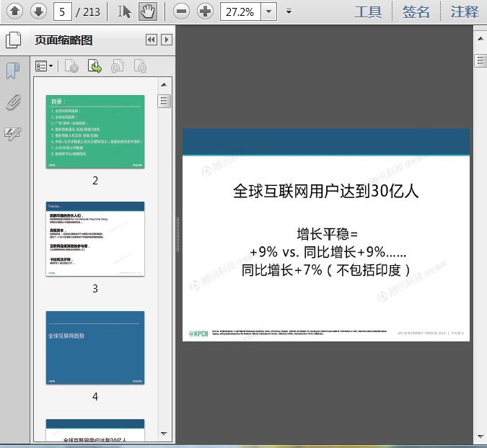This screenshot has width=487, height=448.
Task: Click the text 增长平稳=
Action: (327, 234)
